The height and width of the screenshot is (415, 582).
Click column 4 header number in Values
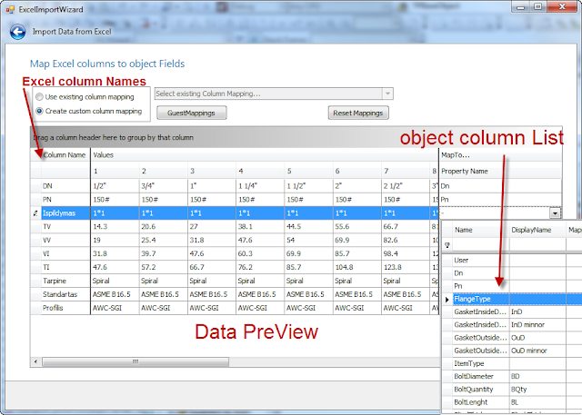pos(260,172)
